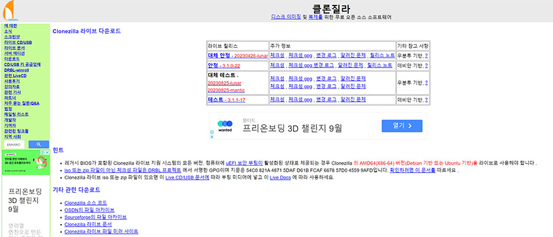Click the banner ad headline 프리온보딩 3D 챌린지 9월
Image resolution: width=553 pixels, height=237 pixels.
tap(292, 129)
